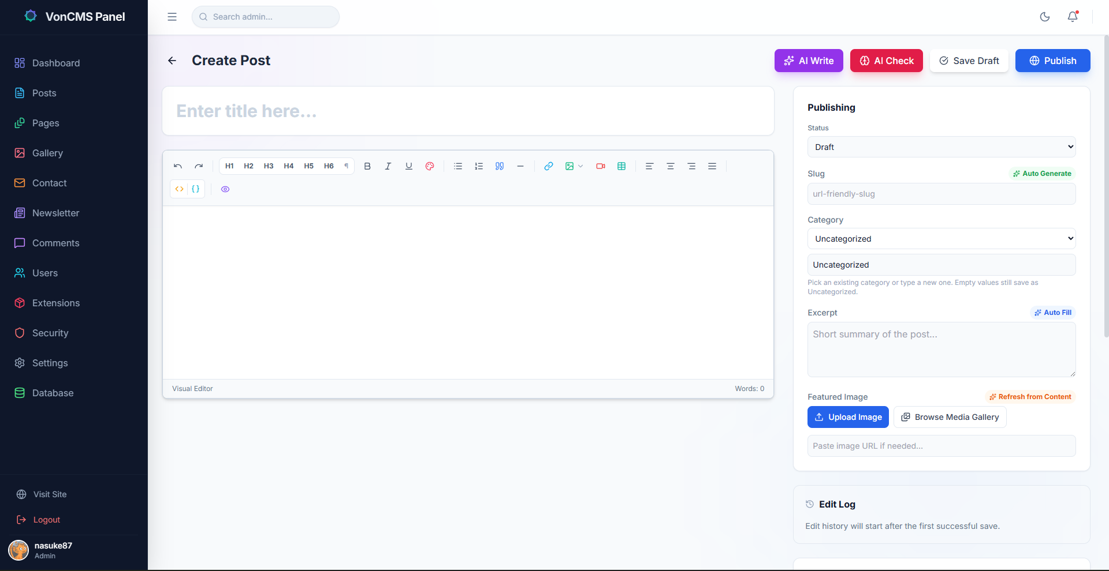
Task: Open the Status dropdown showing Draft
Action: click(x=941, y=146)
